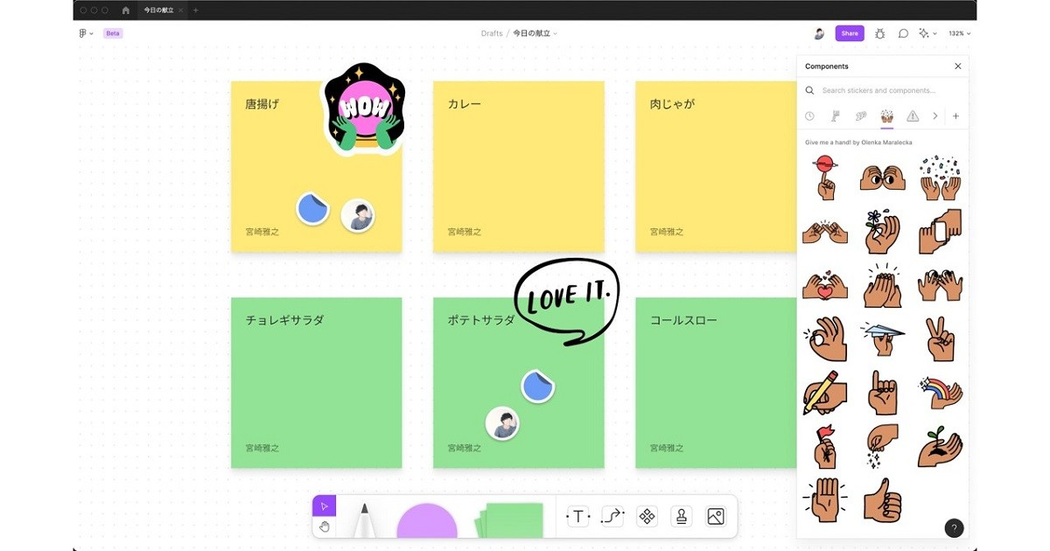Select the Text tool
Screen dimensions: 1050x551
(577, 517)
